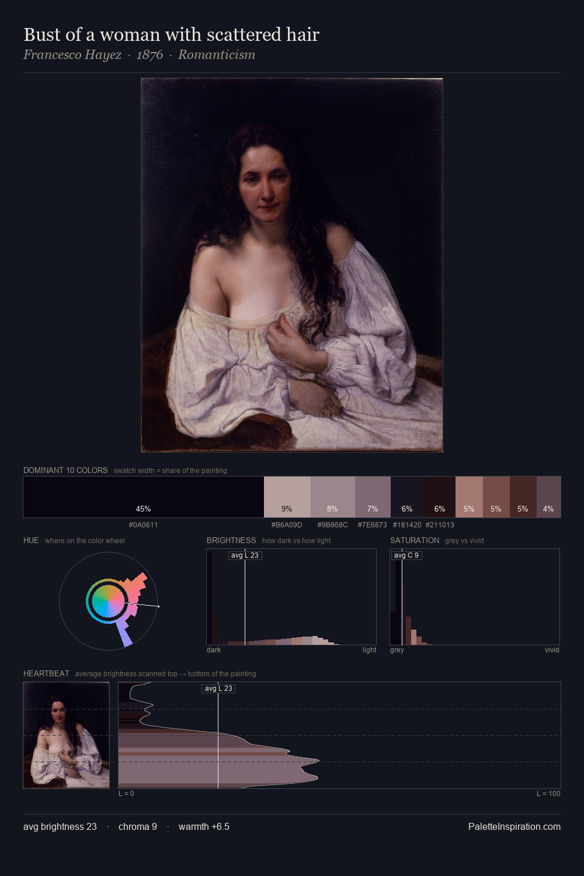The image size is (584, 876).
Task: Open the PaletteInspiration.com link
Action: pos(515,826)
